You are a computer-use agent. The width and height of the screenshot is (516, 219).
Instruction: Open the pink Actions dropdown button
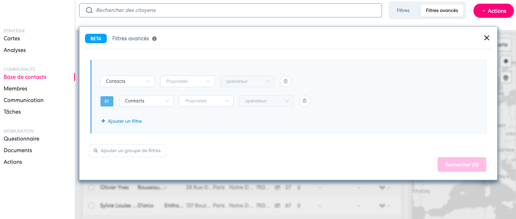click(x=493, y=11)
